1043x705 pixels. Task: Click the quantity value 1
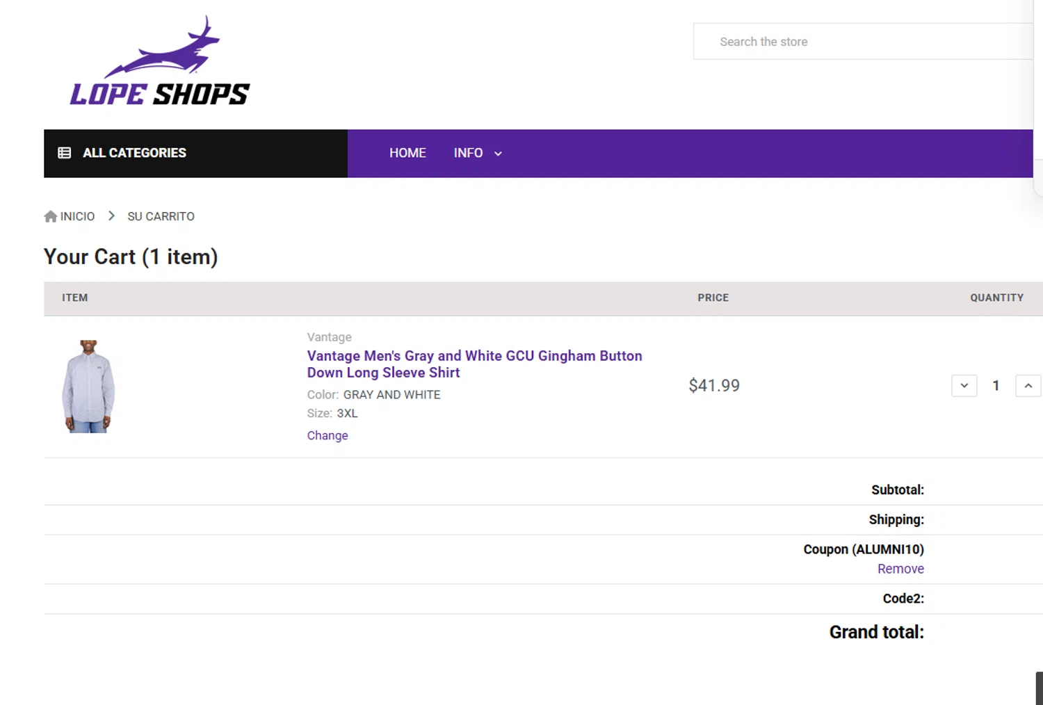996,386
